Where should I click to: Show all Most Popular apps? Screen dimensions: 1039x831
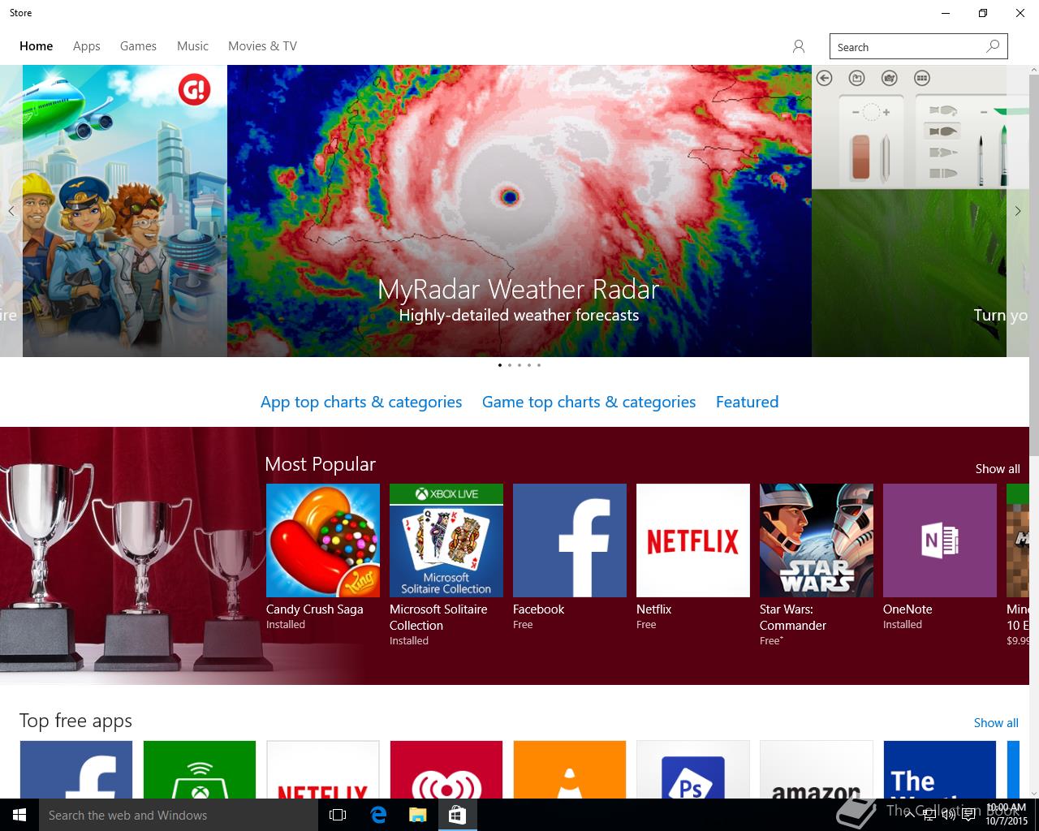998,469
